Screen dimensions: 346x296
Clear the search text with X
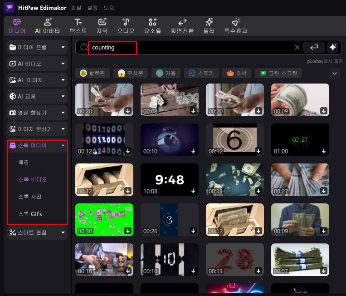[x=297, y=48]
